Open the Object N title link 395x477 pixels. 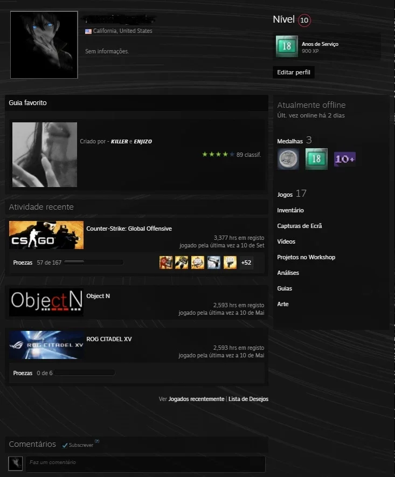point(98,296)
